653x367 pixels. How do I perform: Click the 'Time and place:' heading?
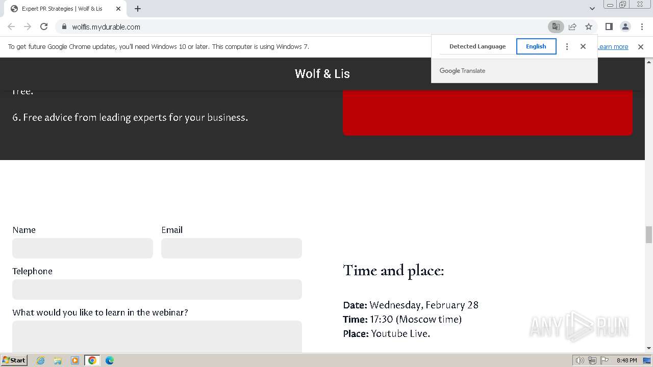click(x=393, y=270)
